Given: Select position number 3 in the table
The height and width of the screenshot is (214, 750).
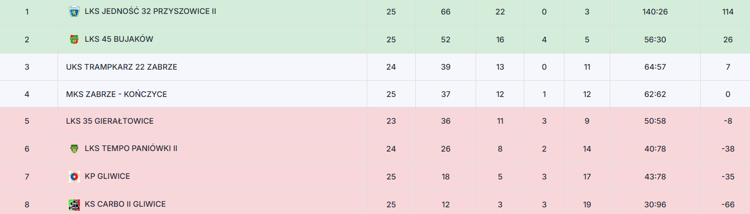Looking at the screenshot, I should pos(27,67).
